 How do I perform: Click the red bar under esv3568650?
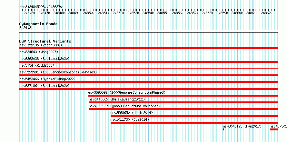tap(194, 116)
